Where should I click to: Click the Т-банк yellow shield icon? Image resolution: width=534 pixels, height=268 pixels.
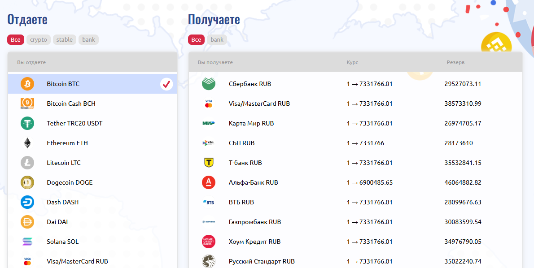tap(208, 163)
